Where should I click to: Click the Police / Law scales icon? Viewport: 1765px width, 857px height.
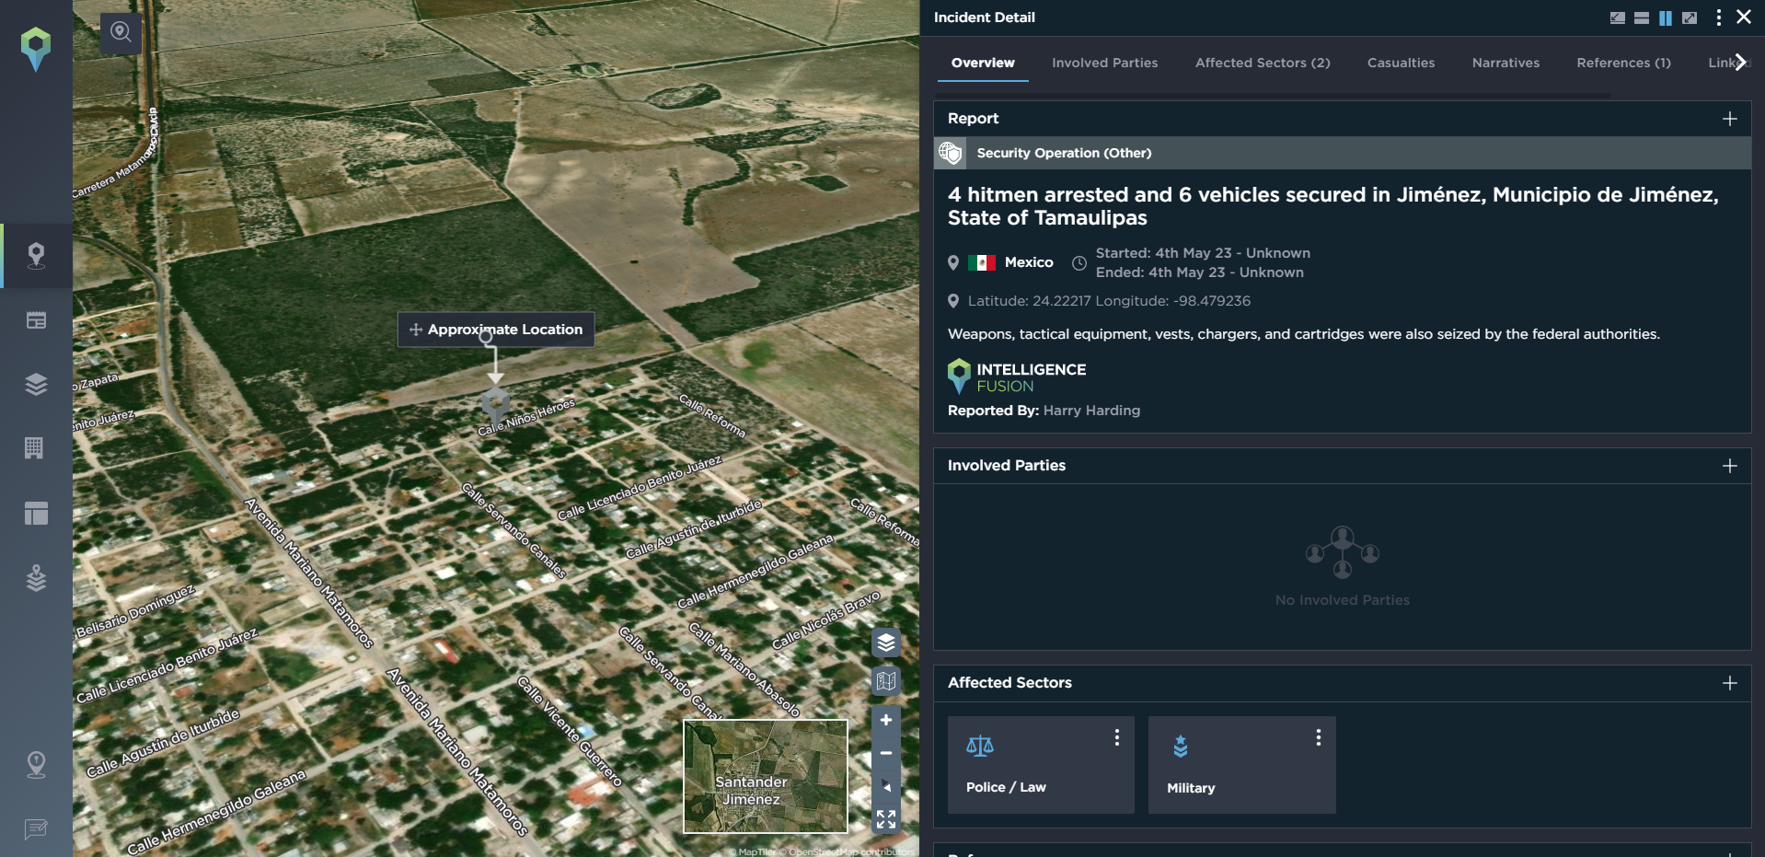click(980, 746)
